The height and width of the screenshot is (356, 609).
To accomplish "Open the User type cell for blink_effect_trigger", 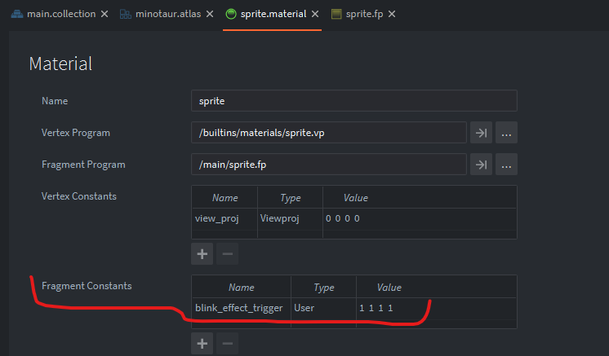I will tap(323, 308).
